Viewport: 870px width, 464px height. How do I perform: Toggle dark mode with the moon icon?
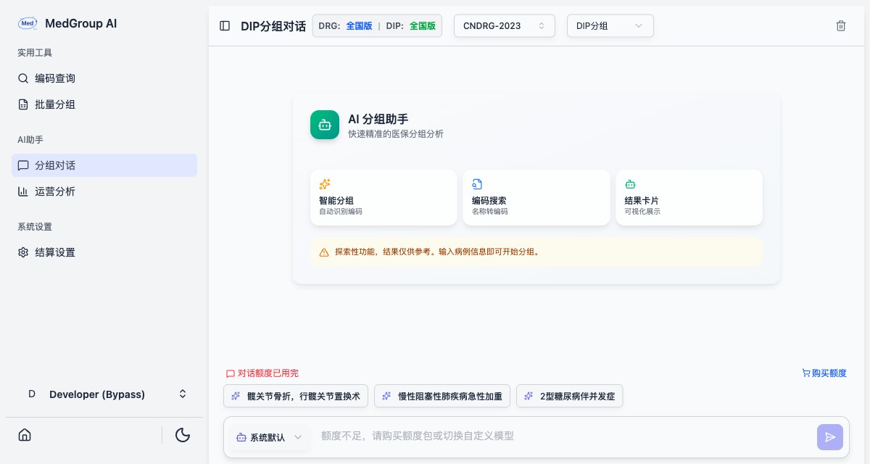183,435
